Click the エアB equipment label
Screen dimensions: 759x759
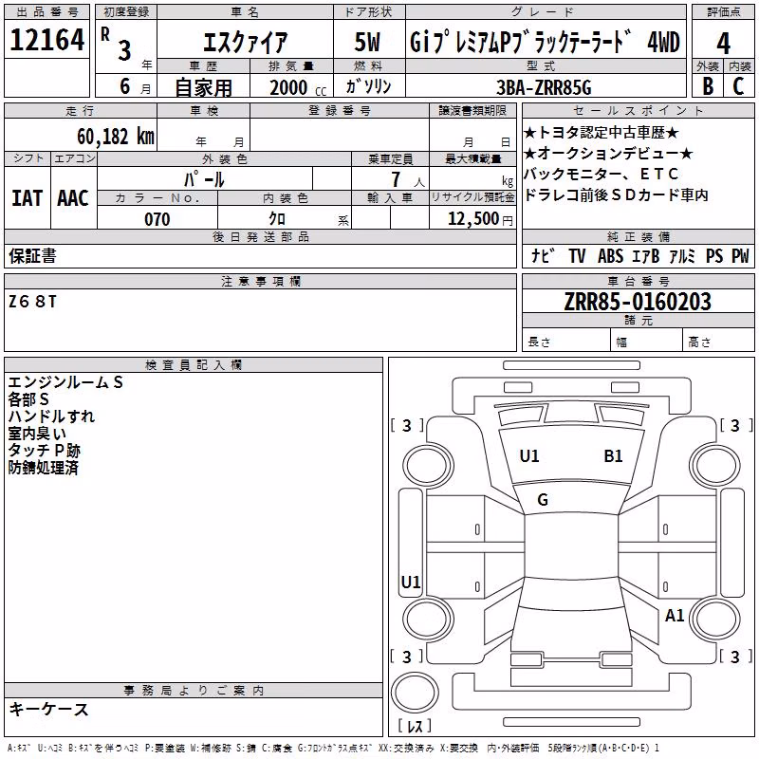pos(646,255)
